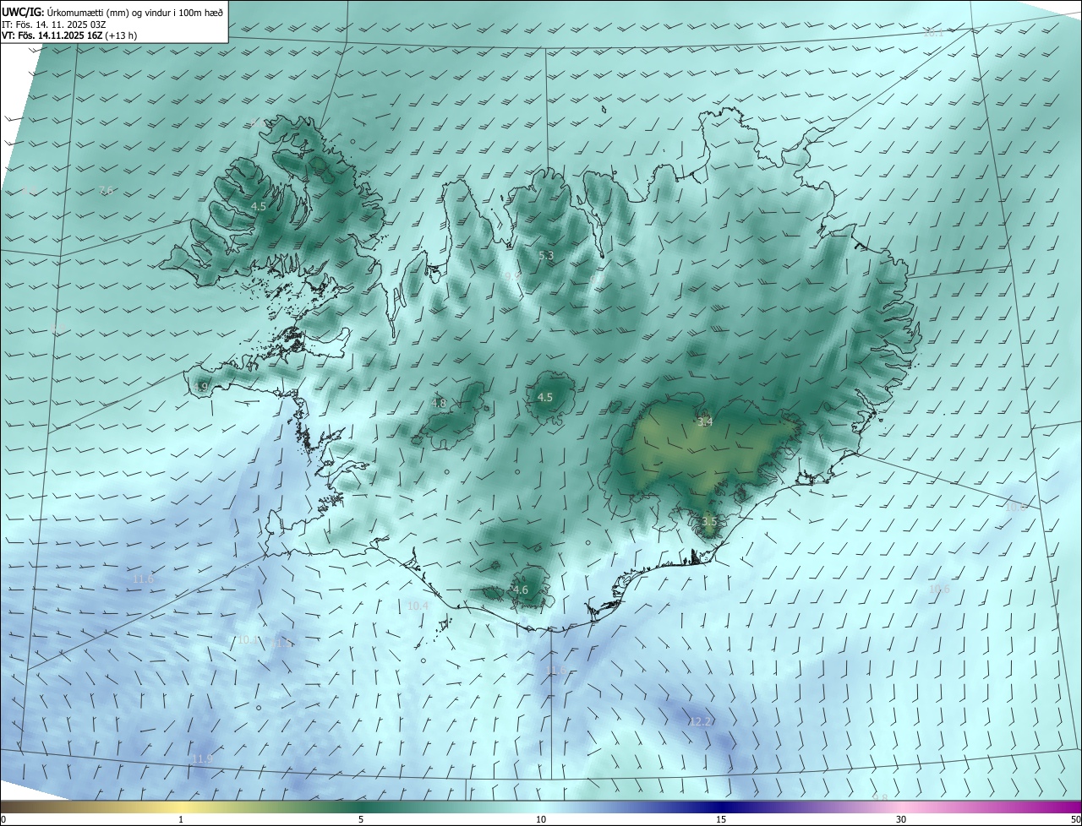Click the 5 tick on the color scale

click(361, 819)
